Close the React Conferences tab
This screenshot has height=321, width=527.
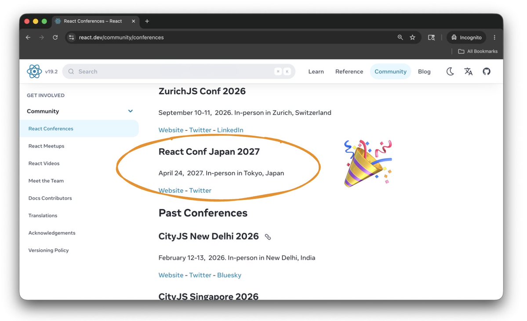[134, 21]
